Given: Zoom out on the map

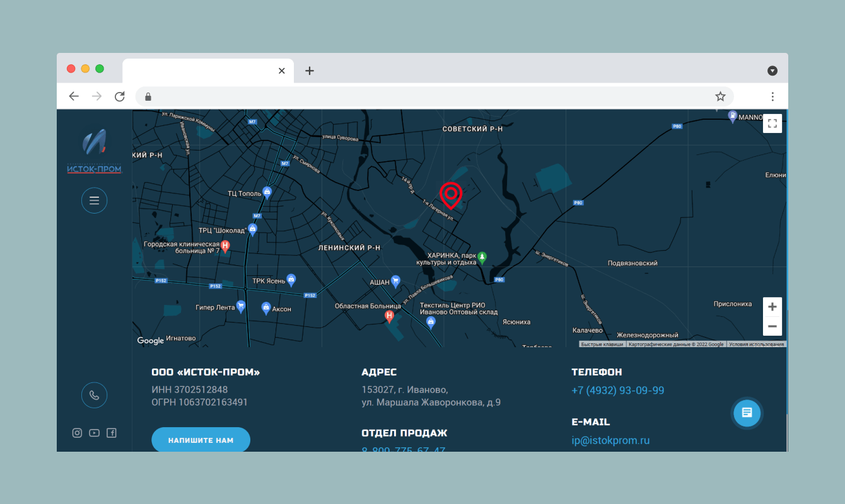Looking at the screenshot, I should pos(772,326).
